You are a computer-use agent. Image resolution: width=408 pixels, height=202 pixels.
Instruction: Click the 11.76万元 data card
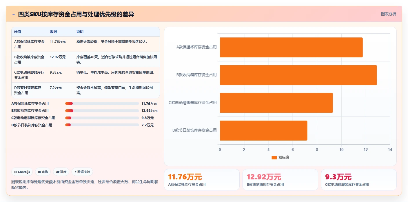[202, 180]
